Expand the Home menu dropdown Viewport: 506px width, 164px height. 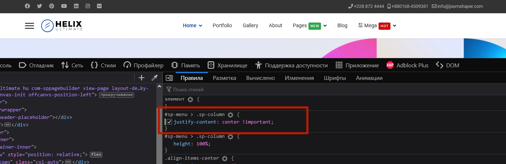coord(193,25)
